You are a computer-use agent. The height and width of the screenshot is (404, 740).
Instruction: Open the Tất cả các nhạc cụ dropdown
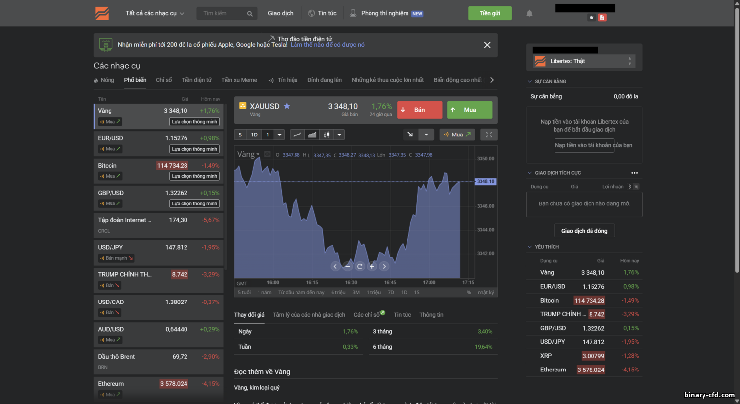[154, 13]
